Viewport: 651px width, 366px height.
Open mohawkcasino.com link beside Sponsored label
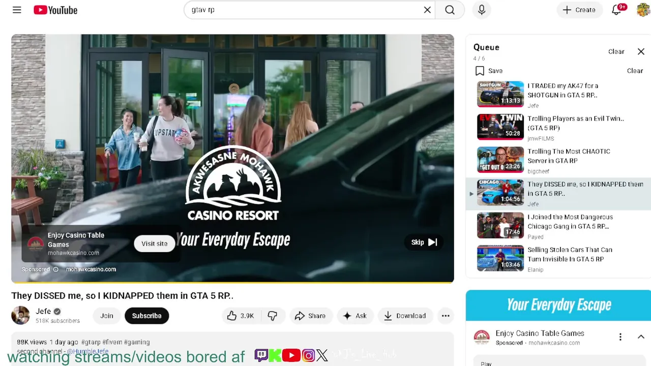91,269
